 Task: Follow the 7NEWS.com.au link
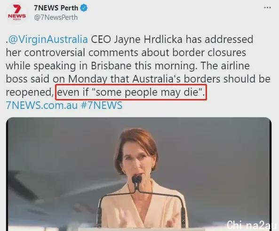point(42,105)
